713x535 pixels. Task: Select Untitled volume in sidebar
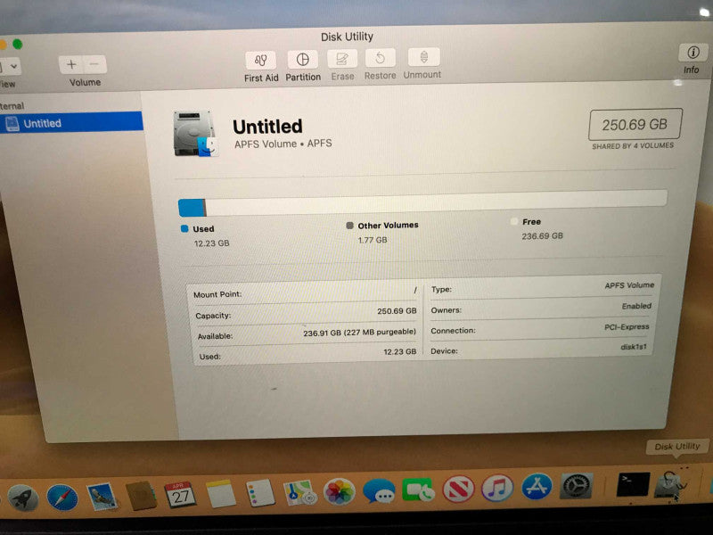click(x=71, y=123)
